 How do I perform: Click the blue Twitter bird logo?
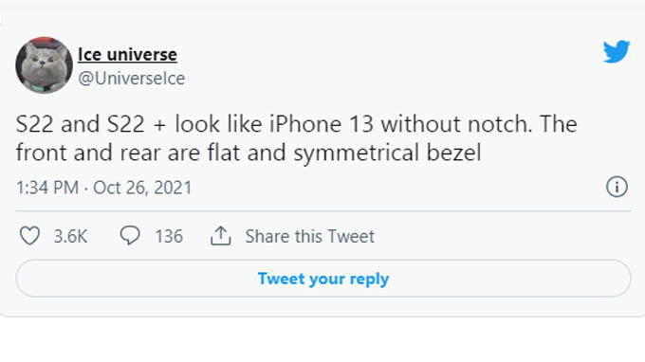(x=617, y=51)
